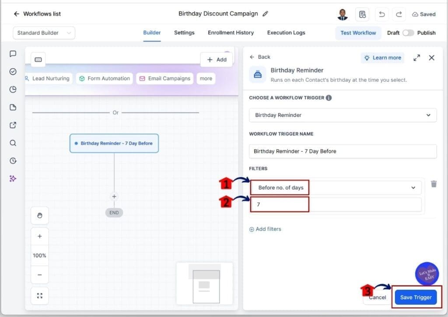Expand the trigger panel fullscreen
Viewport: 448px width, 317px height.
(x=417, y=58)
